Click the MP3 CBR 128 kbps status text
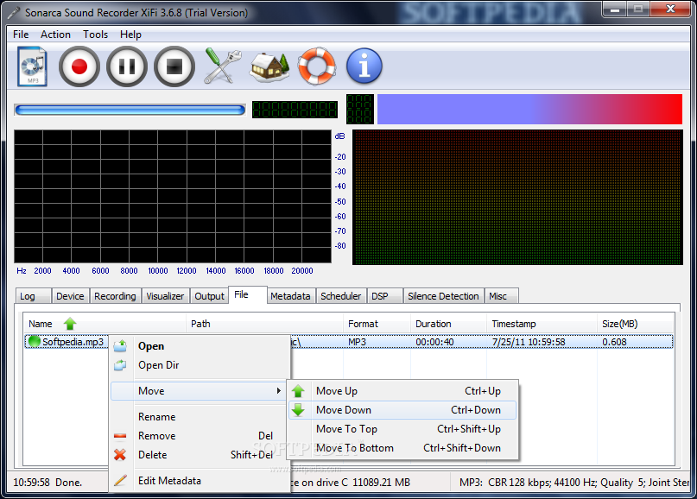The height and width of the screenshot is (499, 697). (573, 483)
